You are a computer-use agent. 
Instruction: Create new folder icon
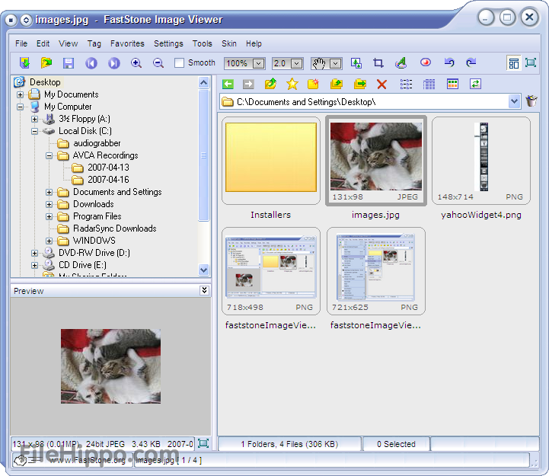tap(314, 84)
